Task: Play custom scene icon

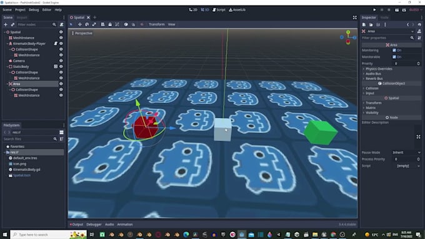Action: coord(404,10)
